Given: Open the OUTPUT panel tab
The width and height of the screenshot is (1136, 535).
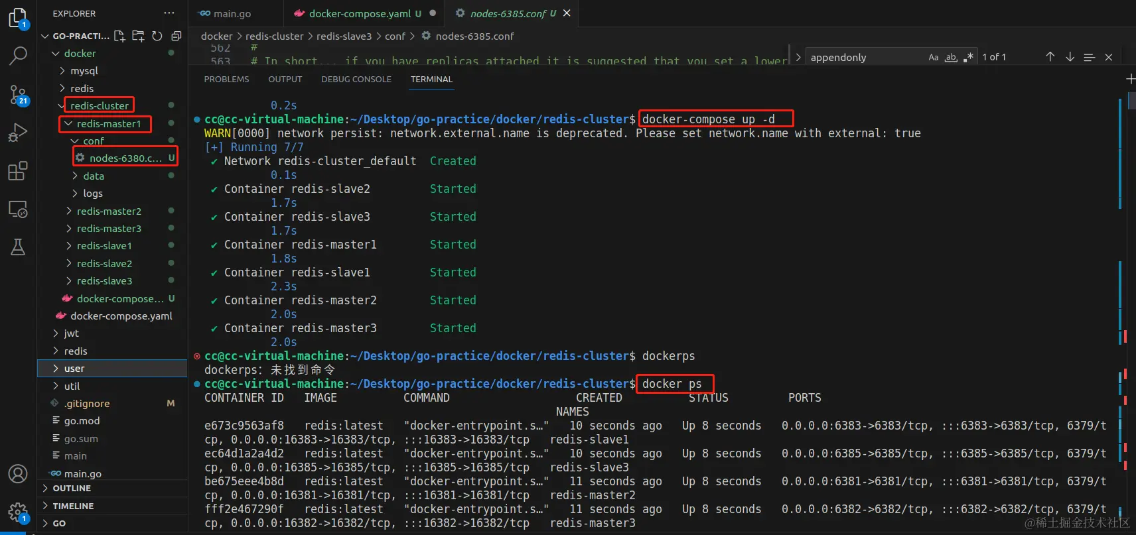Looking at the screenshot, I should tap(285, 79).
